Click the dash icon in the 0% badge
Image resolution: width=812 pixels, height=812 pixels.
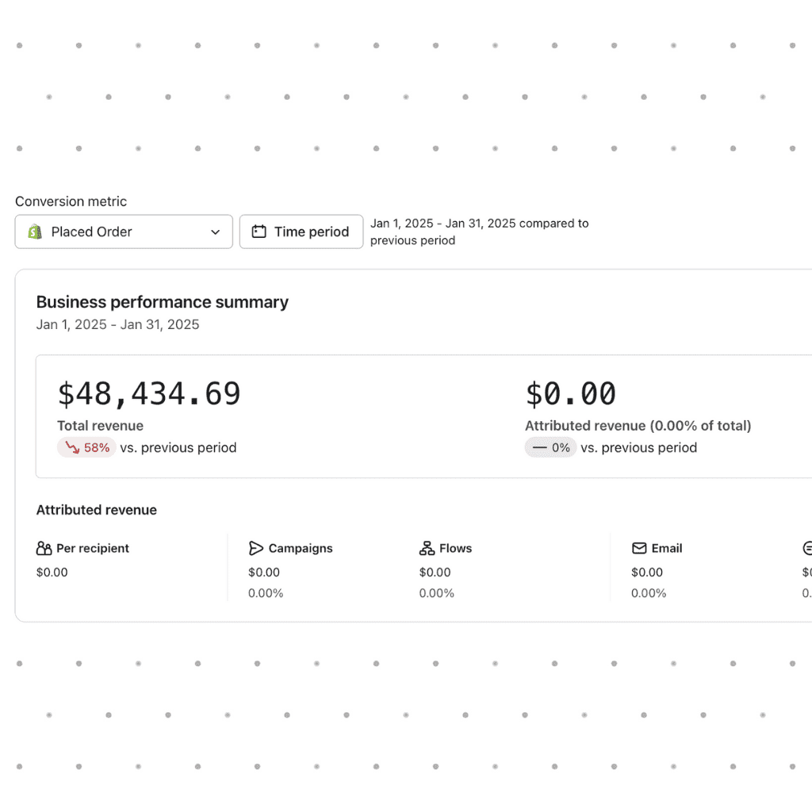(x=540, y=447)
